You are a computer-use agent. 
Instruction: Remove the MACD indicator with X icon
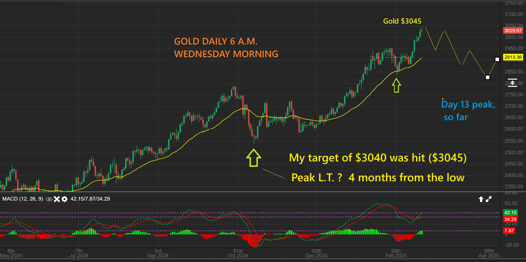pos(57,199)
